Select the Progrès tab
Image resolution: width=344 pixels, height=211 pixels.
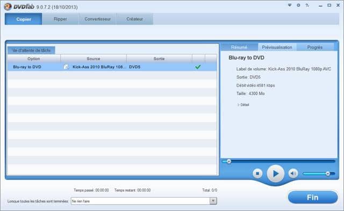(315, 47)
